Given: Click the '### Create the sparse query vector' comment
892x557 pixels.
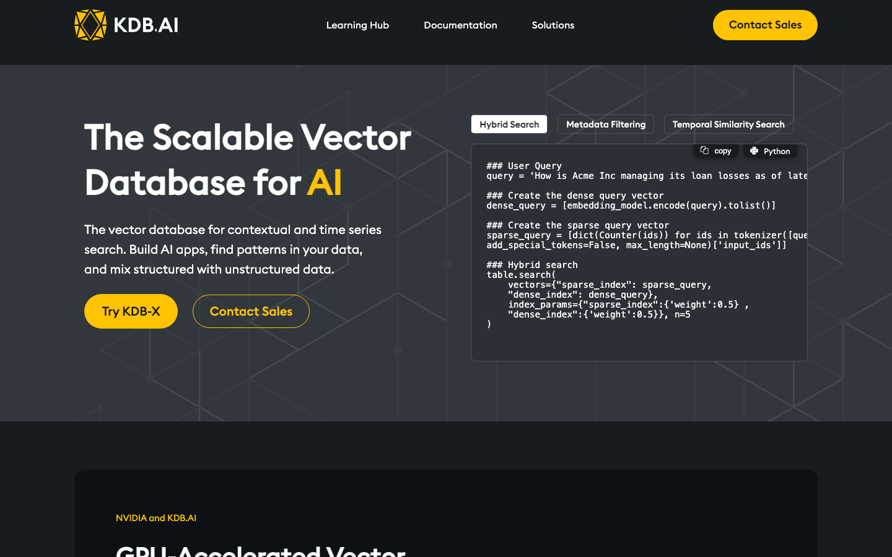Looking at the screenshot, I should tap(578, 225).
